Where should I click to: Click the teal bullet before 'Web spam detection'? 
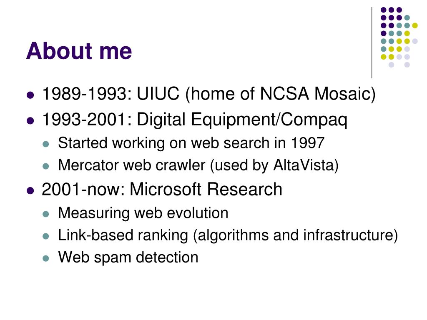coord(46,258)
